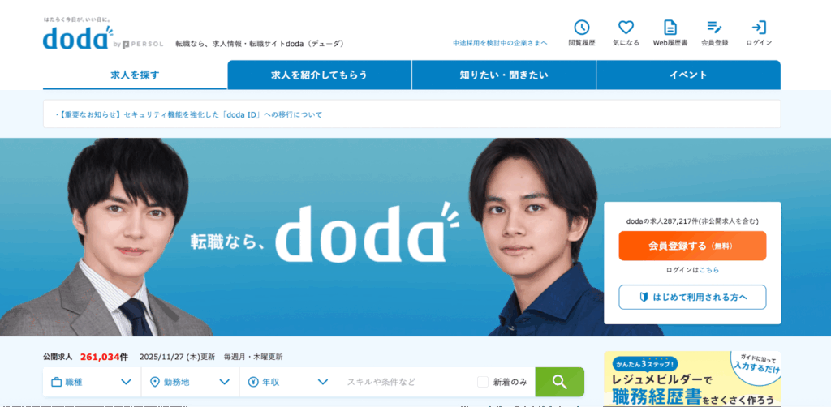This screenshot has width=831, height=407.
Task: Open the 知りたい・聞きたい tab
Action: click(x=504, y=75)
